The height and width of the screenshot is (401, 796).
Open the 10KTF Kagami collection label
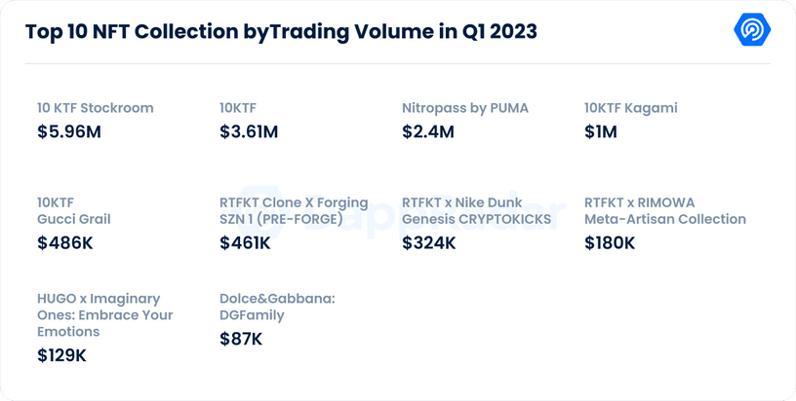630,108
